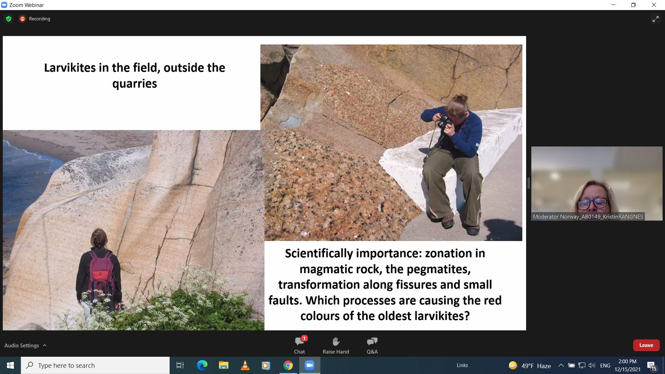Toggle the volume speaker icon in the tray

click(592, 365)
